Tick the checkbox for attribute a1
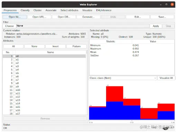 pyautogui.click(x=14, y=59)
